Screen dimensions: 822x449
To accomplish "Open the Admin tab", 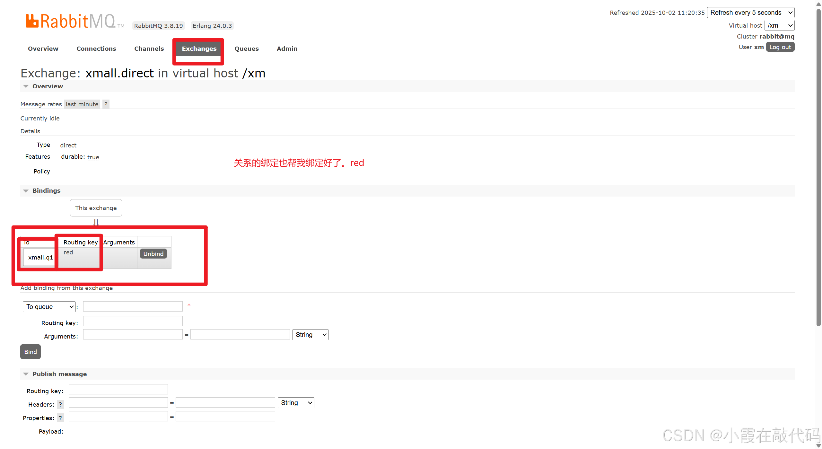I will [287, 48].
